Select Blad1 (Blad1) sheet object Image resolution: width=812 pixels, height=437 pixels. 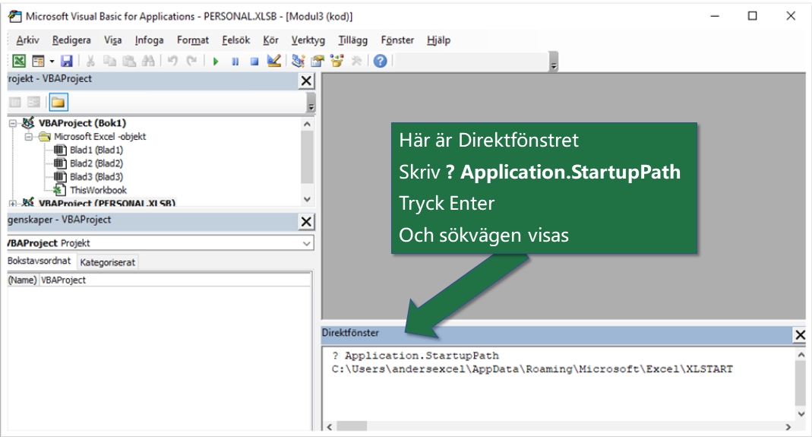[96, 150]
